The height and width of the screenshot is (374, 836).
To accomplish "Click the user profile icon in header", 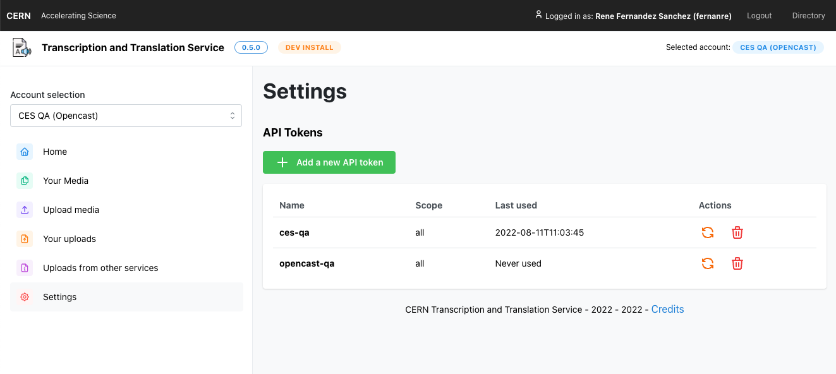I will 538,15.
